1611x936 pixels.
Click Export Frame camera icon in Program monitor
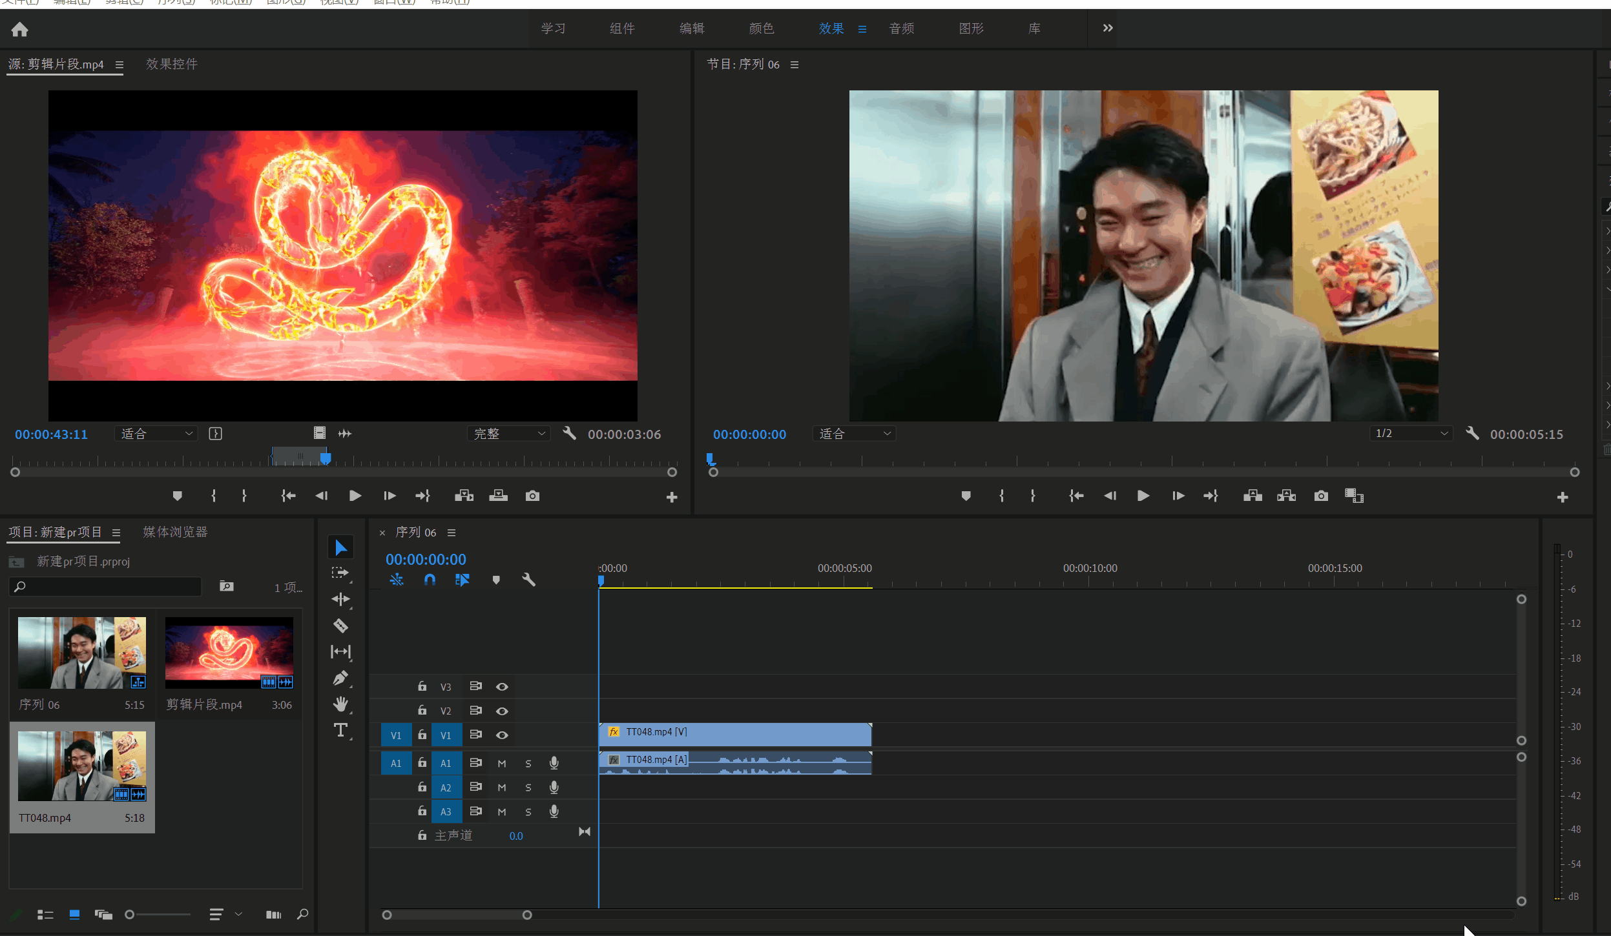pyautogui.click(x=1321, y=496)
